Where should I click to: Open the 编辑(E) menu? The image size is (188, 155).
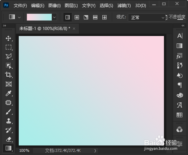[x=38, y=6]
